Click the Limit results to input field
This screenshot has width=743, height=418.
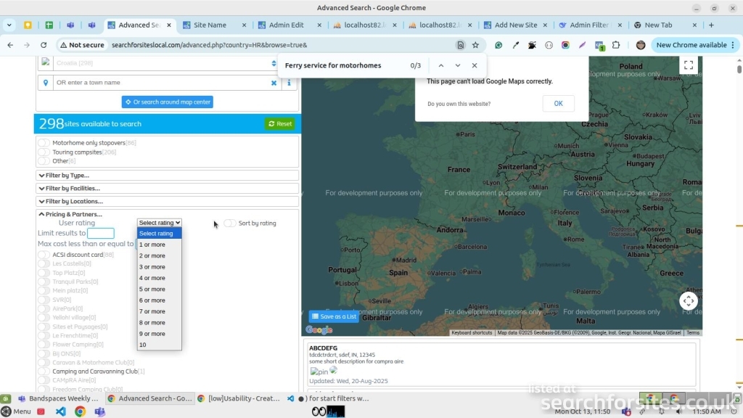tap(101, 234)
